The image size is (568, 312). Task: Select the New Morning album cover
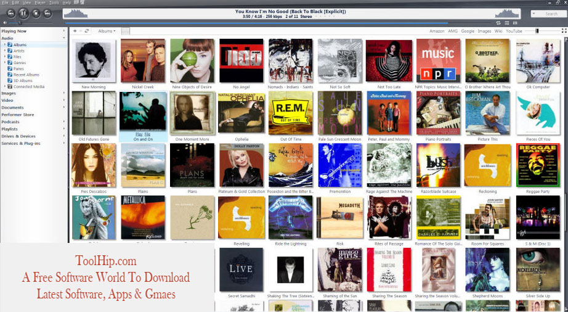pyautogui.click(x=94, y=61)
